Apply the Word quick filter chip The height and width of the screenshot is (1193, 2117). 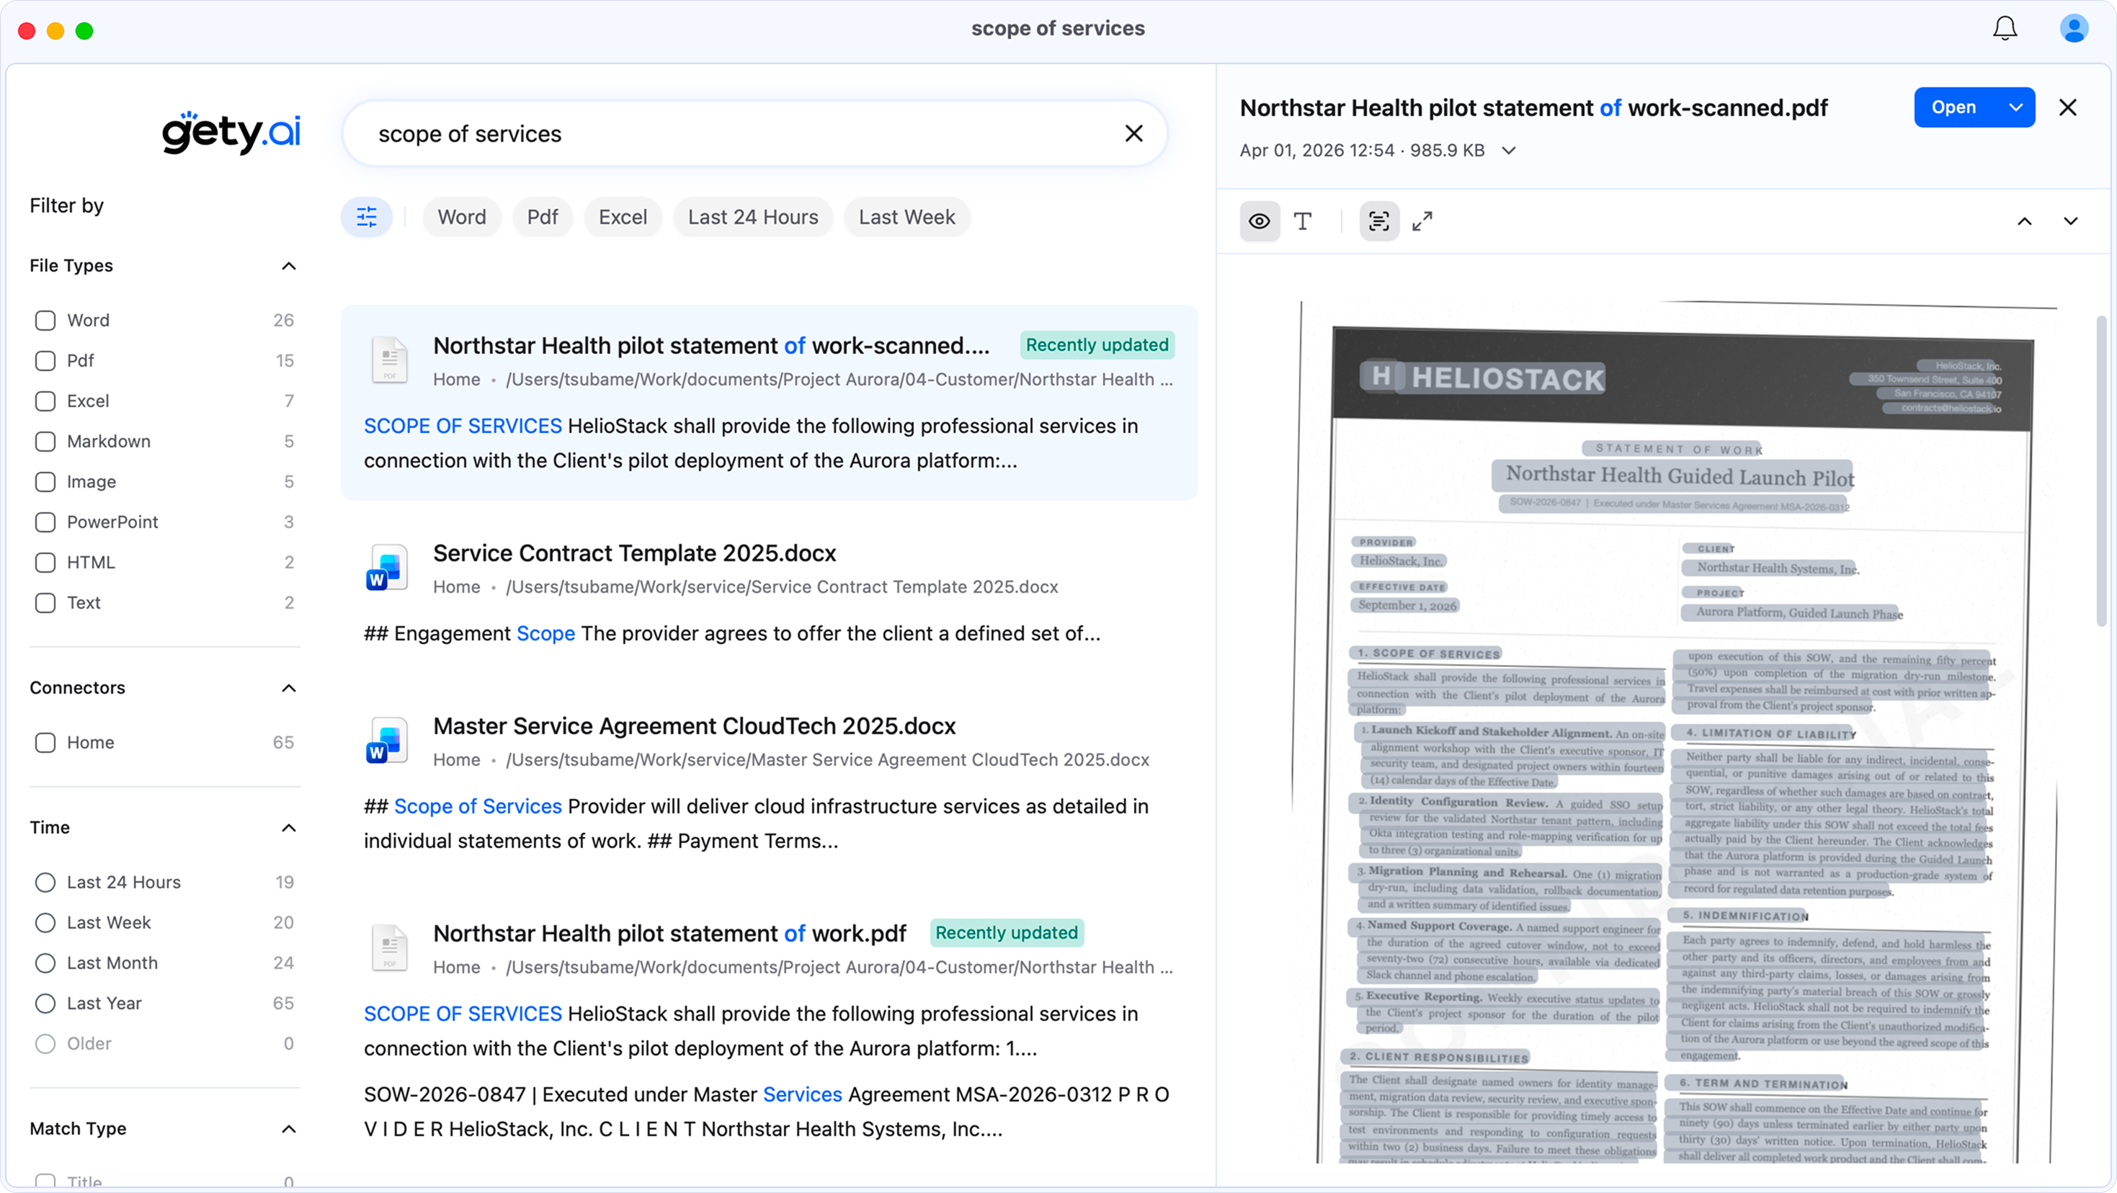462,217
